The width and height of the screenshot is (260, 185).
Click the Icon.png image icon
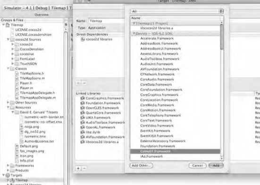click(x=17, y=156)
